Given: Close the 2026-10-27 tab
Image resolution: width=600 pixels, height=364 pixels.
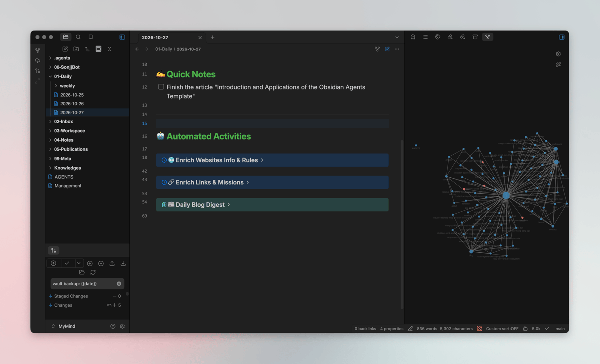Looking at the screenshot, I should (x=200, y=38).
